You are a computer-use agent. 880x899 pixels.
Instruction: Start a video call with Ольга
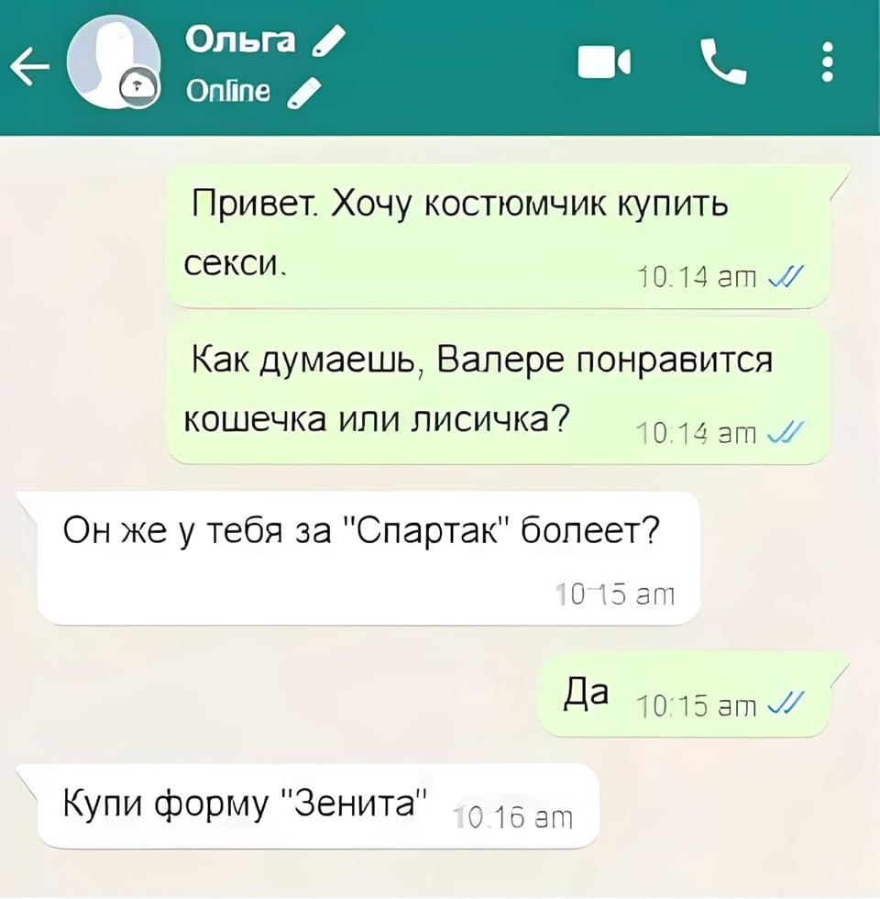pos(604,62)
